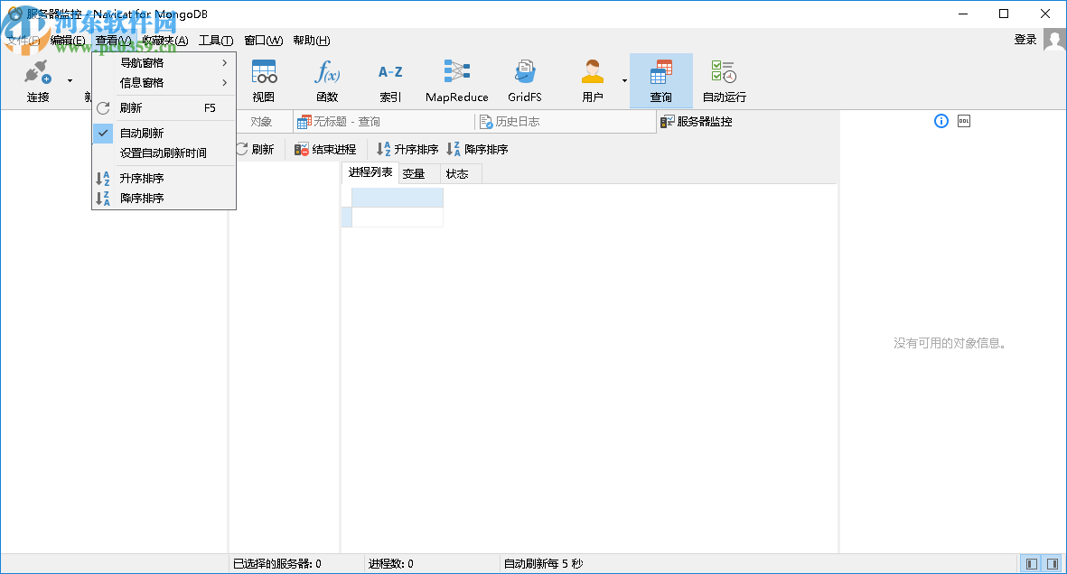Screen dimensions: 1067x574
Task: Switch to the 无标题 - 查询 tab
Action: [x=384, y=122]
